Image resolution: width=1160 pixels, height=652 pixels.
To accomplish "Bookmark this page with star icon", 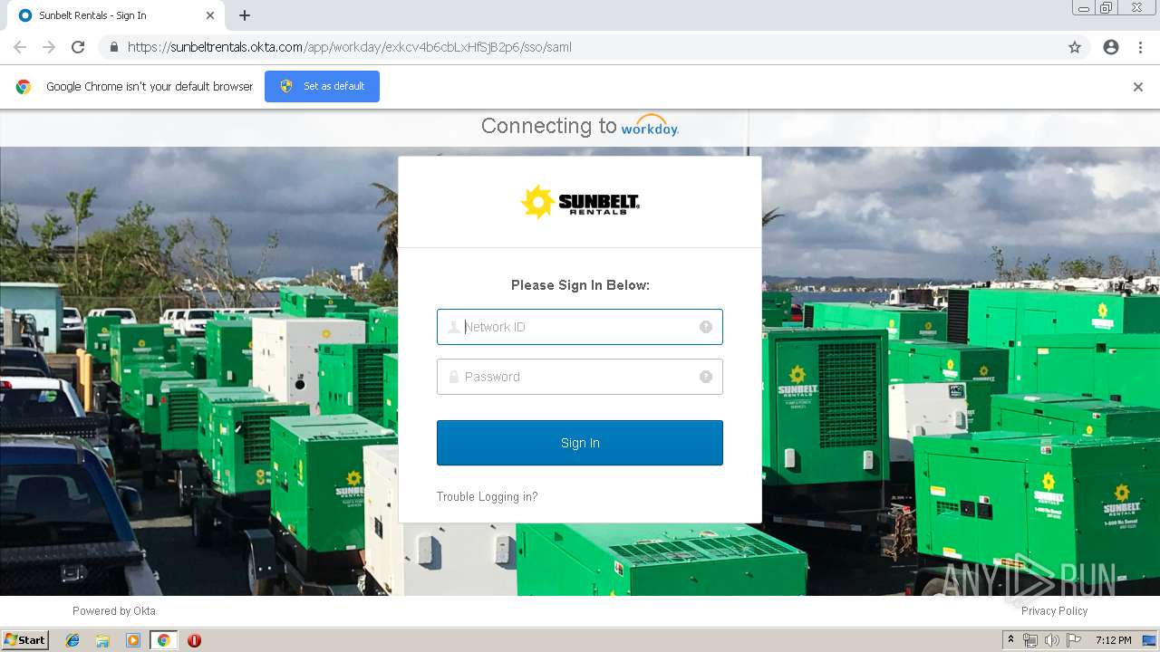I will 1075,47.
